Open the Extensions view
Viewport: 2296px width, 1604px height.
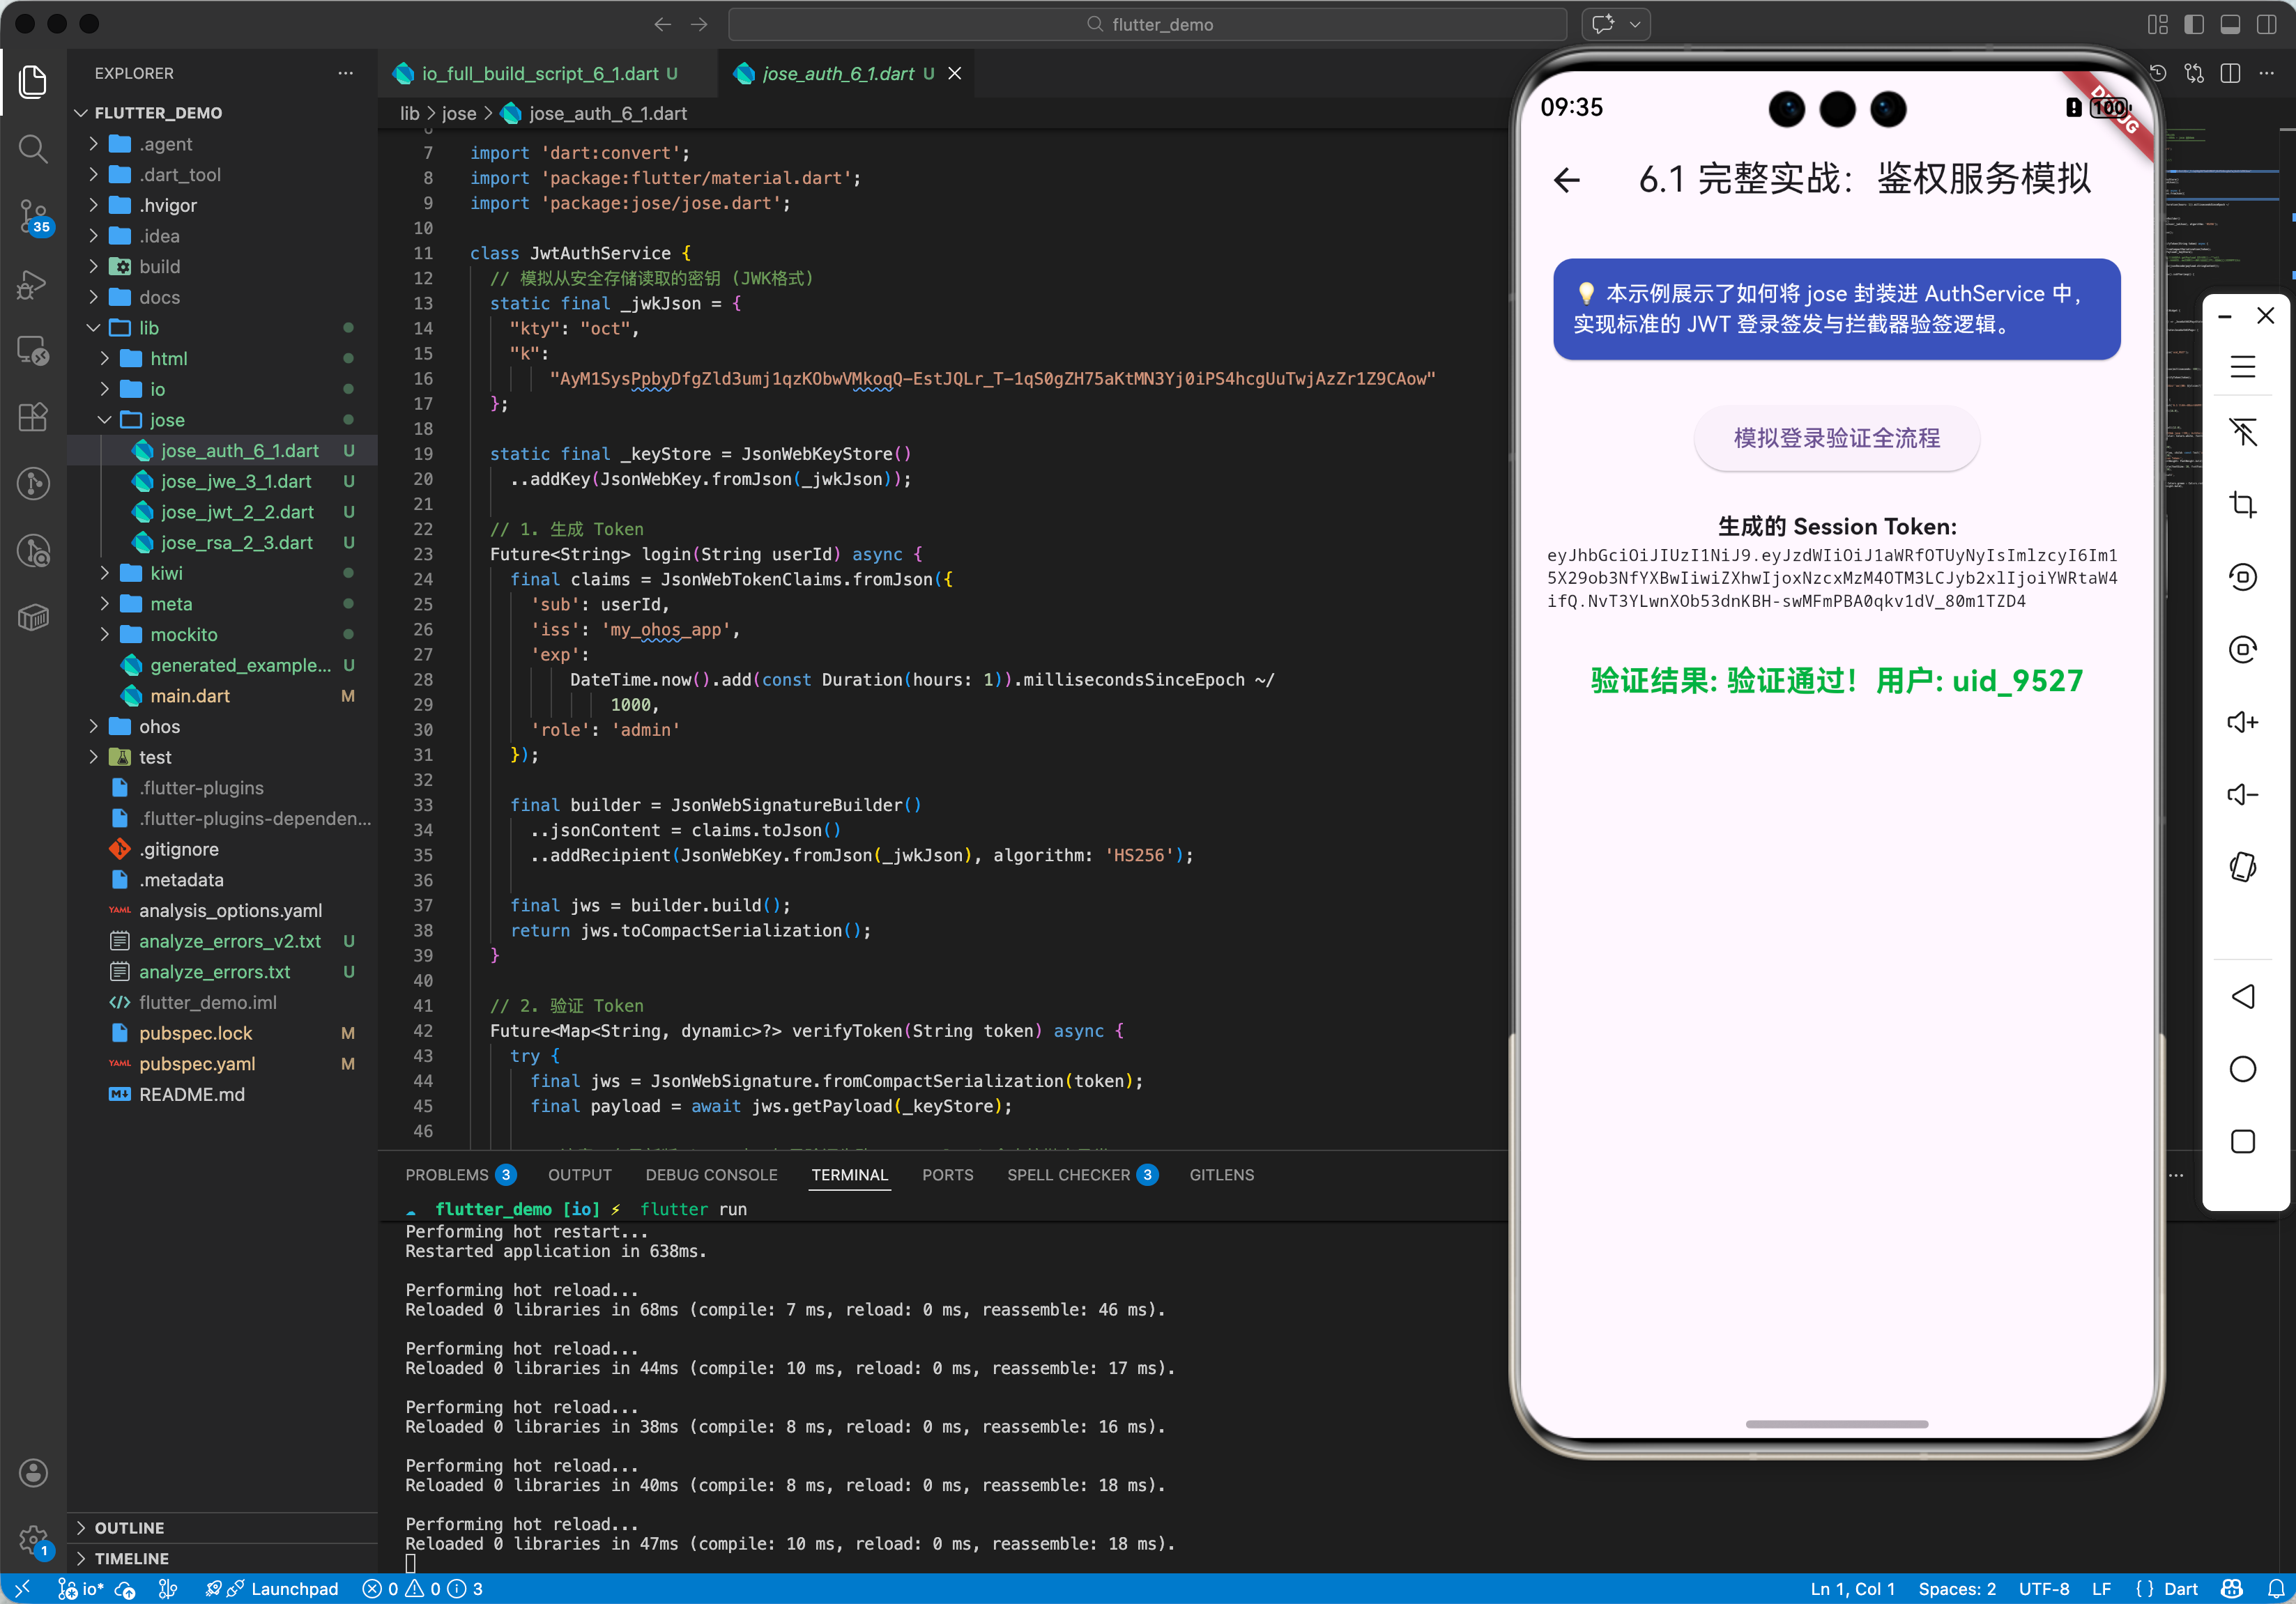[33, 417]
